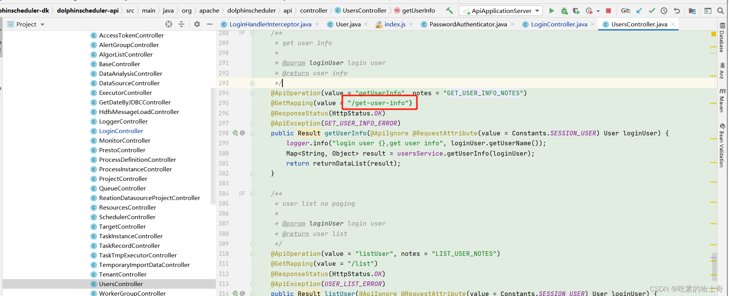Close the LoginHandlerInterceptor.java tab
Viewport: 729px width, 296px height.
[317, 24]
